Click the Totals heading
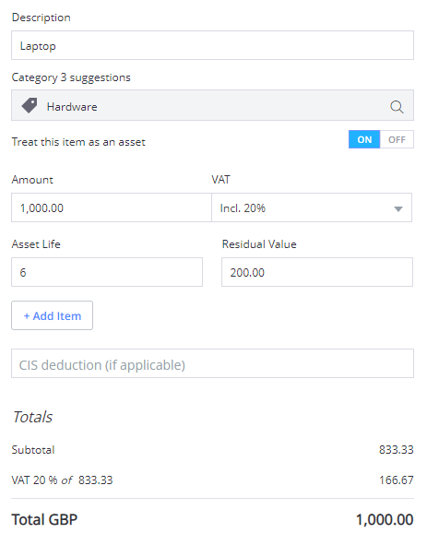The image size is (427, 545). [32, 417]
